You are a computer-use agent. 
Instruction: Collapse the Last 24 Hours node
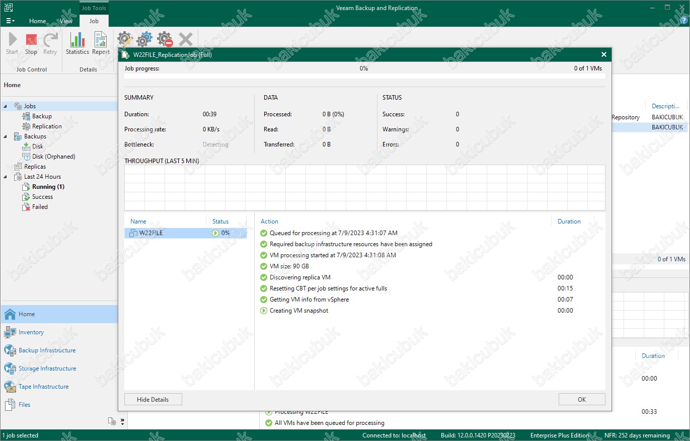(x=5, y=177)
